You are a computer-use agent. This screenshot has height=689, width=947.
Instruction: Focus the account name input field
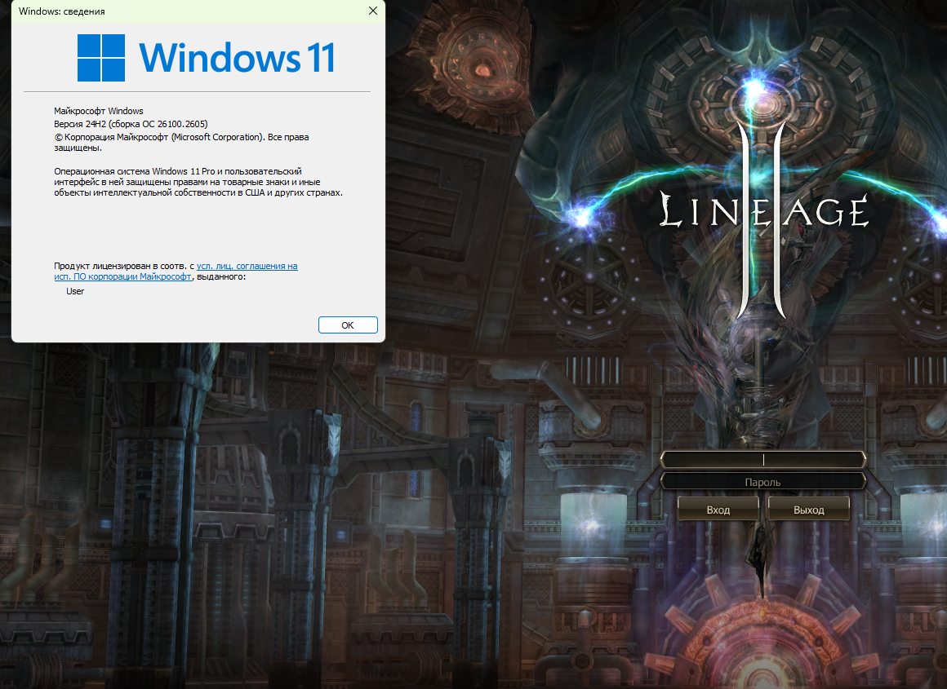[762, 460]
